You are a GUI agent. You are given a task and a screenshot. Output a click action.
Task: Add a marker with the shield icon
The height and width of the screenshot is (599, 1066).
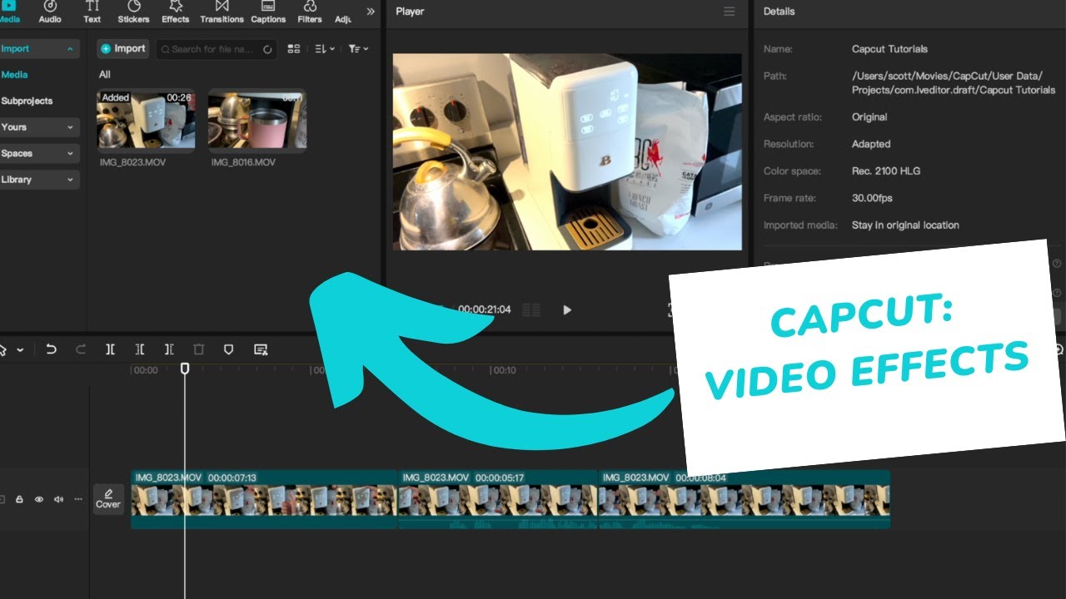pos(228,349)
